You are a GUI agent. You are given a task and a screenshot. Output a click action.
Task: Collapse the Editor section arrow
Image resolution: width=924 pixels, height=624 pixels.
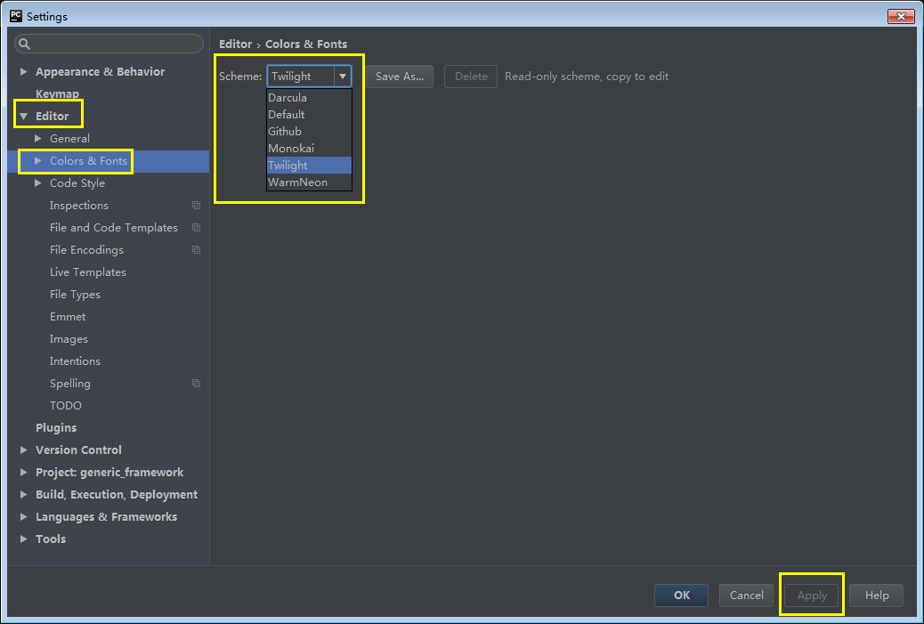(23, 116)
